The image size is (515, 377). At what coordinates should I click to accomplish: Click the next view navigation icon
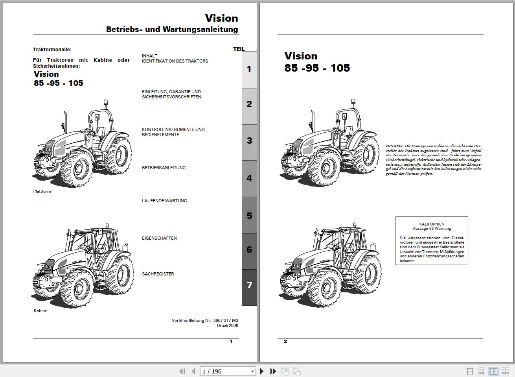coord(297,371)
